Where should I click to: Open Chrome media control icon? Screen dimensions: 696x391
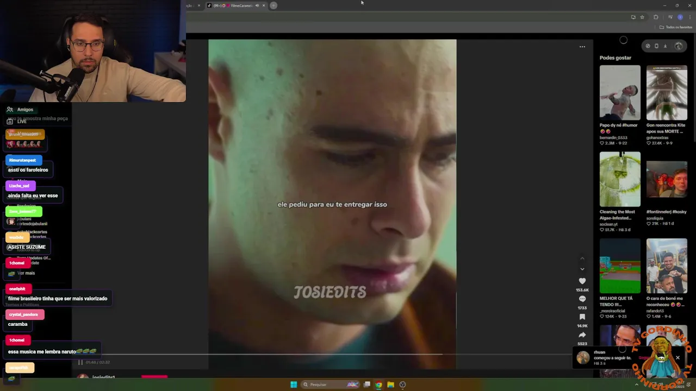[x=670, y=17]
